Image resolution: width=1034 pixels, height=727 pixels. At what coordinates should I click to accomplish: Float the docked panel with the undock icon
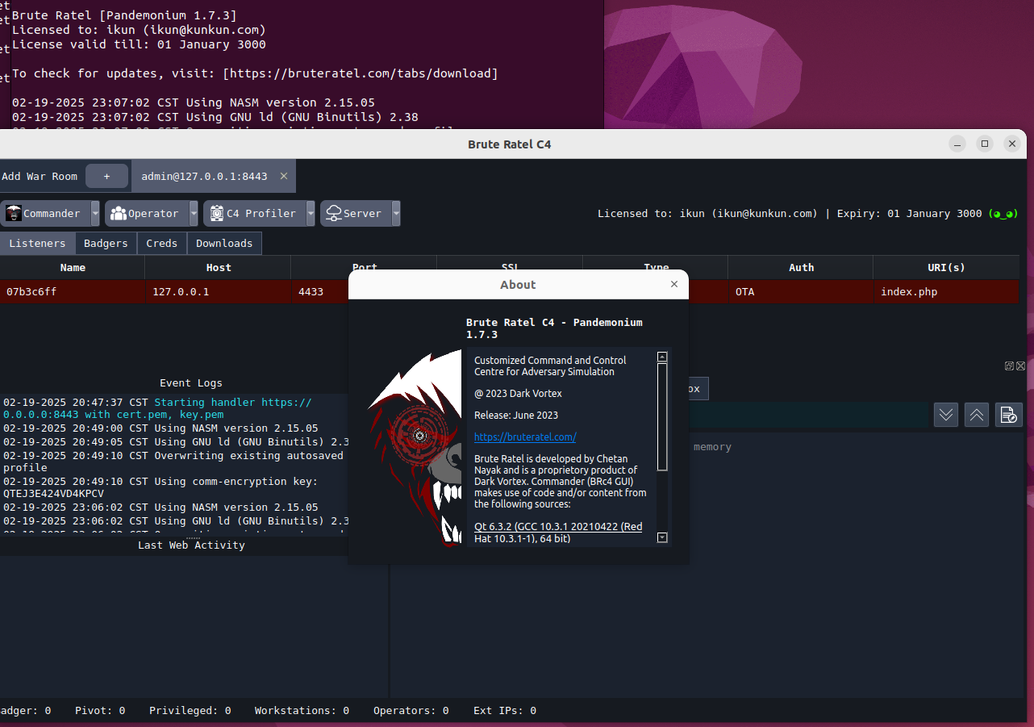click(x=1009, y=366)
